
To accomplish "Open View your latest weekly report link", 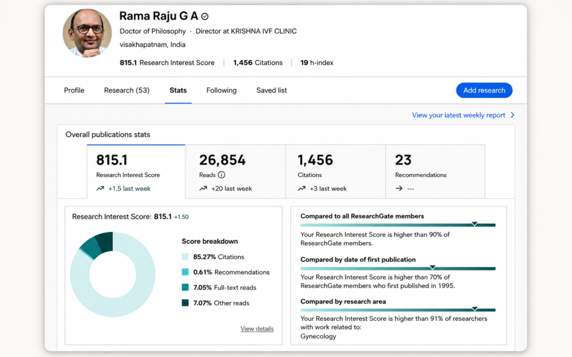I will pyautogui.click(x=459, y=115).
